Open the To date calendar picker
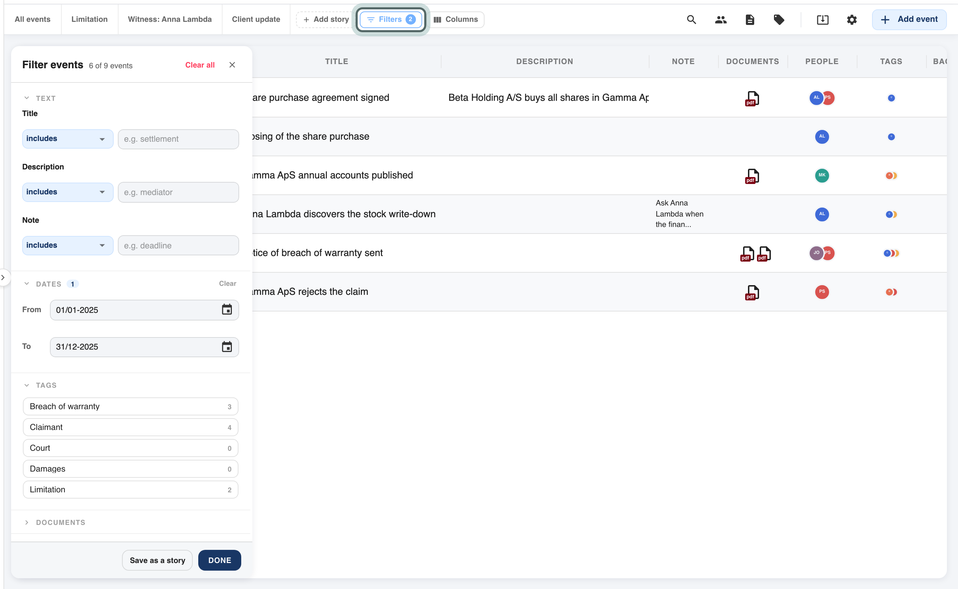958x589 pixels. (x=227, y=347)
